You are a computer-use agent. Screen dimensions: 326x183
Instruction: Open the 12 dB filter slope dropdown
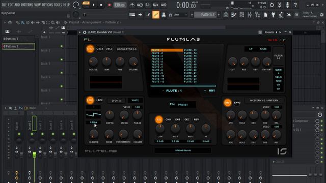(263, 49)
